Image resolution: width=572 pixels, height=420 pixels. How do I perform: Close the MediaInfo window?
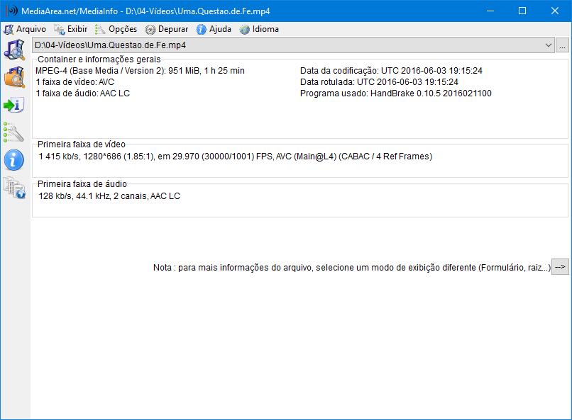click(x=555, y=11)
